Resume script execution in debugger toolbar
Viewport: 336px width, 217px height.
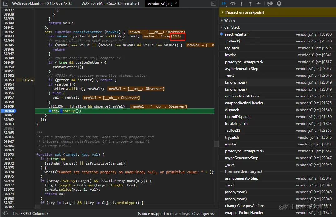pyautogui.click(x=224, y=3)
